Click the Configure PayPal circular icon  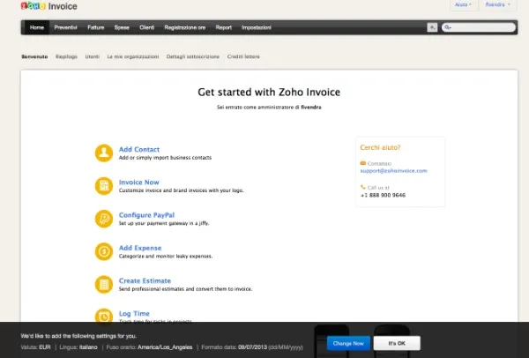(x=103, y=219)
